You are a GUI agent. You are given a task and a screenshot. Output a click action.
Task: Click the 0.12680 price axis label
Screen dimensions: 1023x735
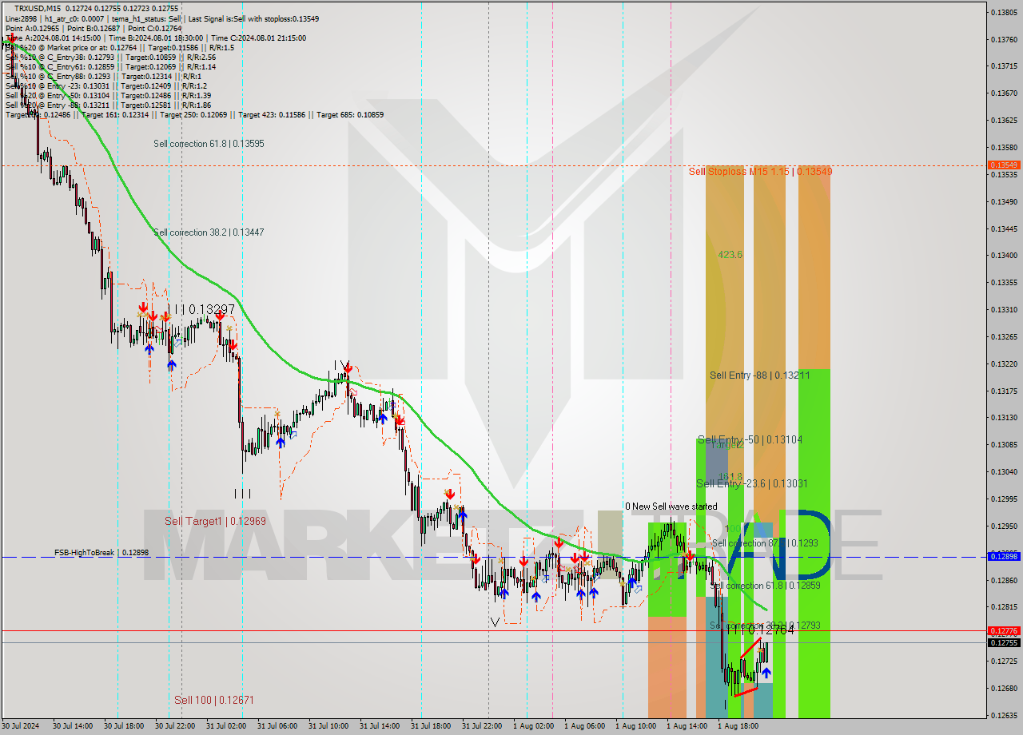click(1003, 688)
